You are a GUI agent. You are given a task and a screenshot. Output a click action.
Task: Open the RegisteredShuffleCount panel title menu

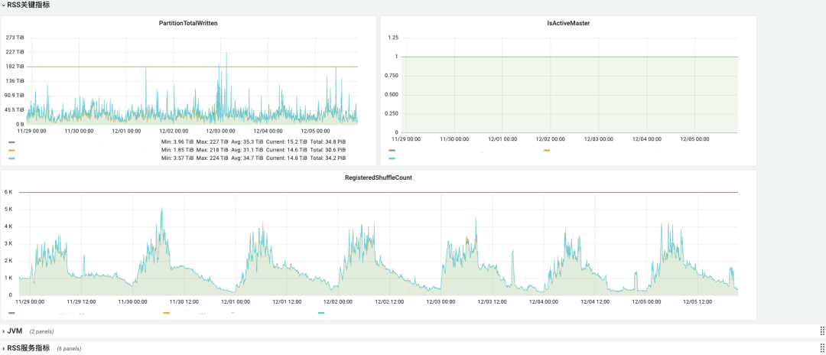pos(379,177)
